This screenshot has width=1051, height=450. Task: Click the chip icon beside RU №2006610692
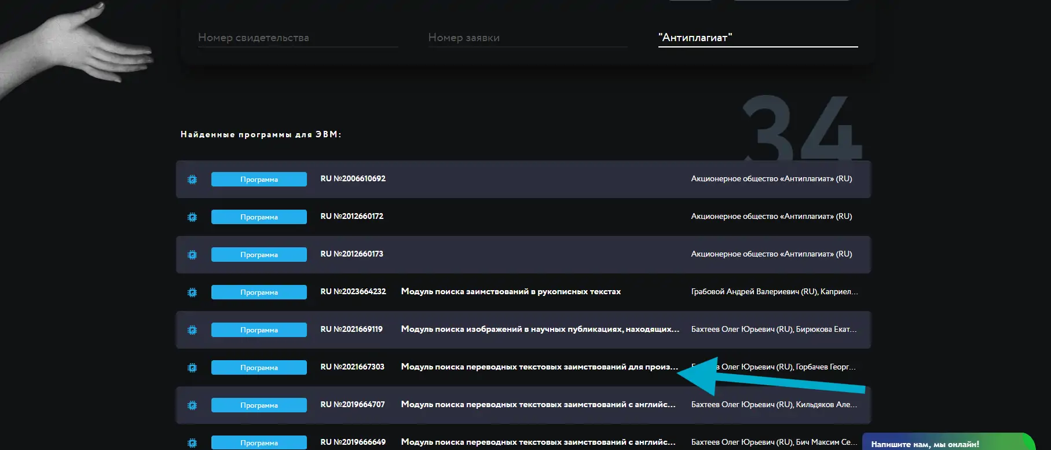192,180
